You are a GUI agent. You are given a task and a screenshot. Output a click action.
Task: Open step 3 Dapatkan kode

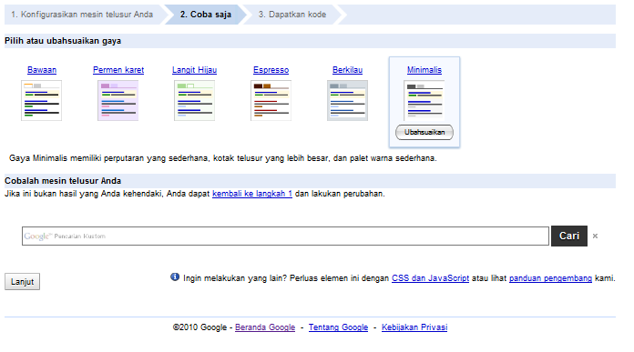[291, 15]
